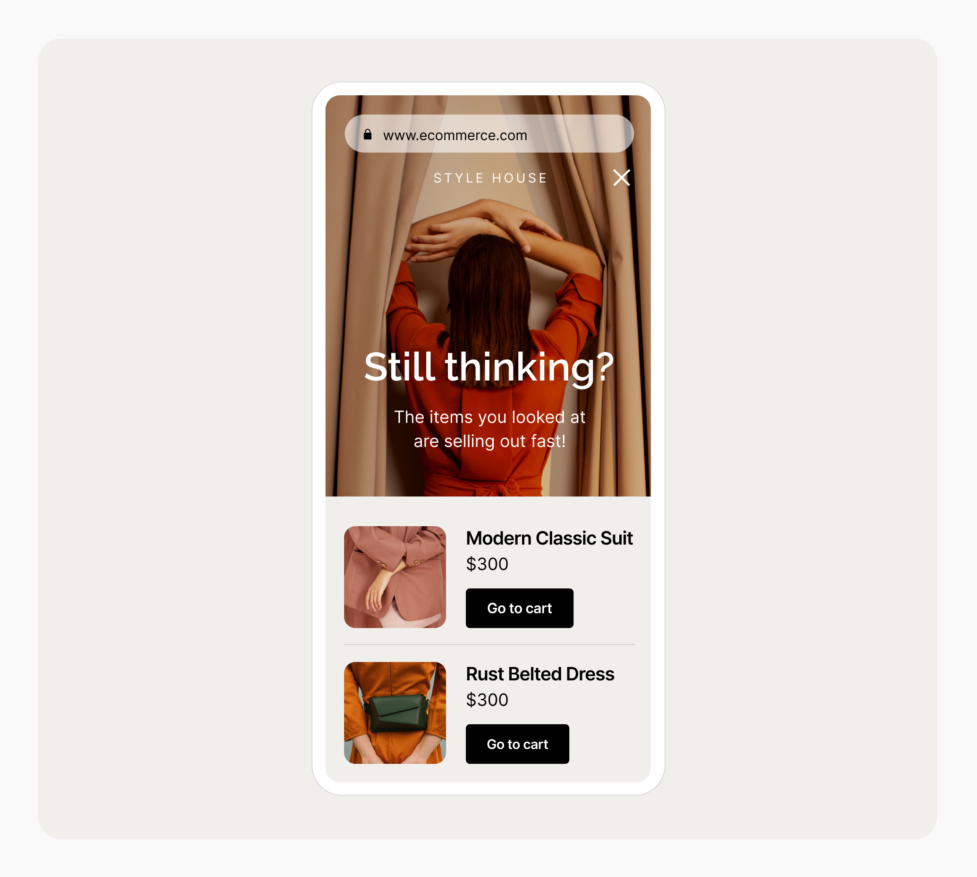The width and height of the screenshot is (977, 877).
Task: Go to cart for Modern Classic Suit
Action: (x=519, y=608)
